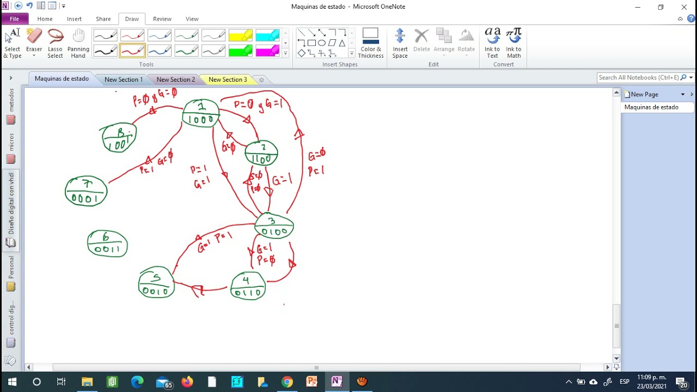This screenshot has width=697, height=392.
Task: Expand the Insert Shapes gallery
Action: point(352,53)
